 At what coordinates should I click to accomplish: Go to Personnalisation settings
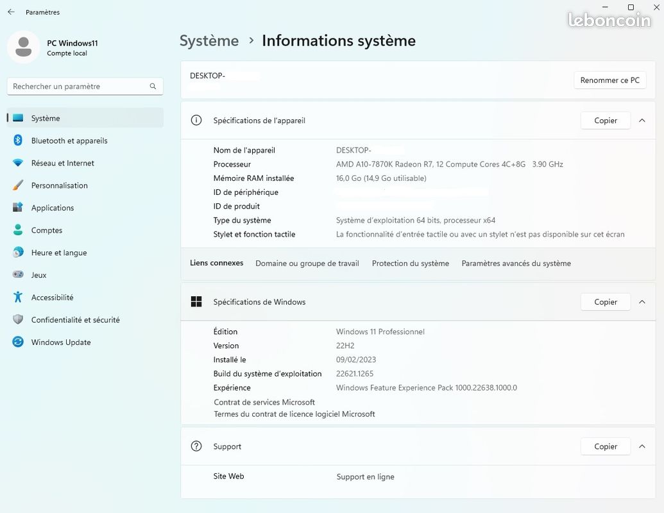pos(85,185)
